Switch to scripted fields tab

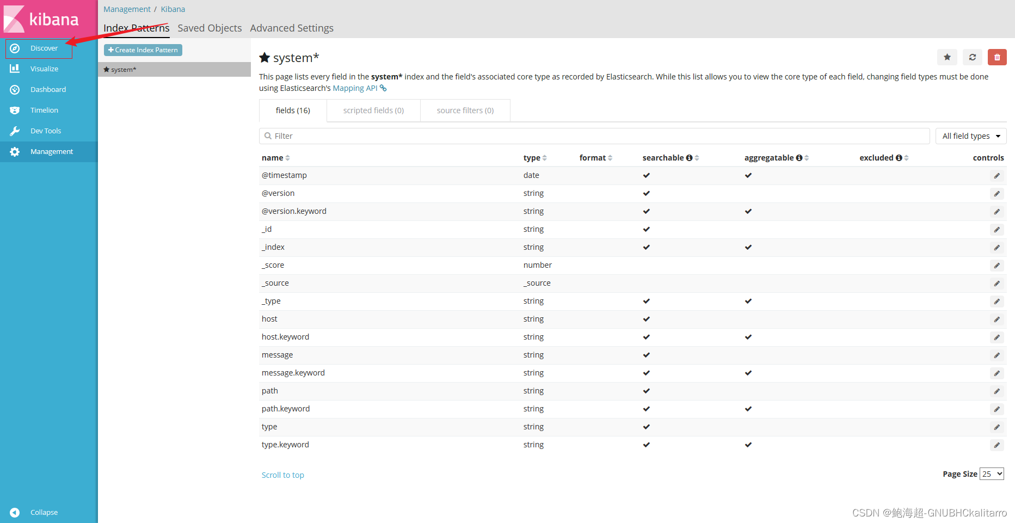pyautogui.click(x=373, y=110)
